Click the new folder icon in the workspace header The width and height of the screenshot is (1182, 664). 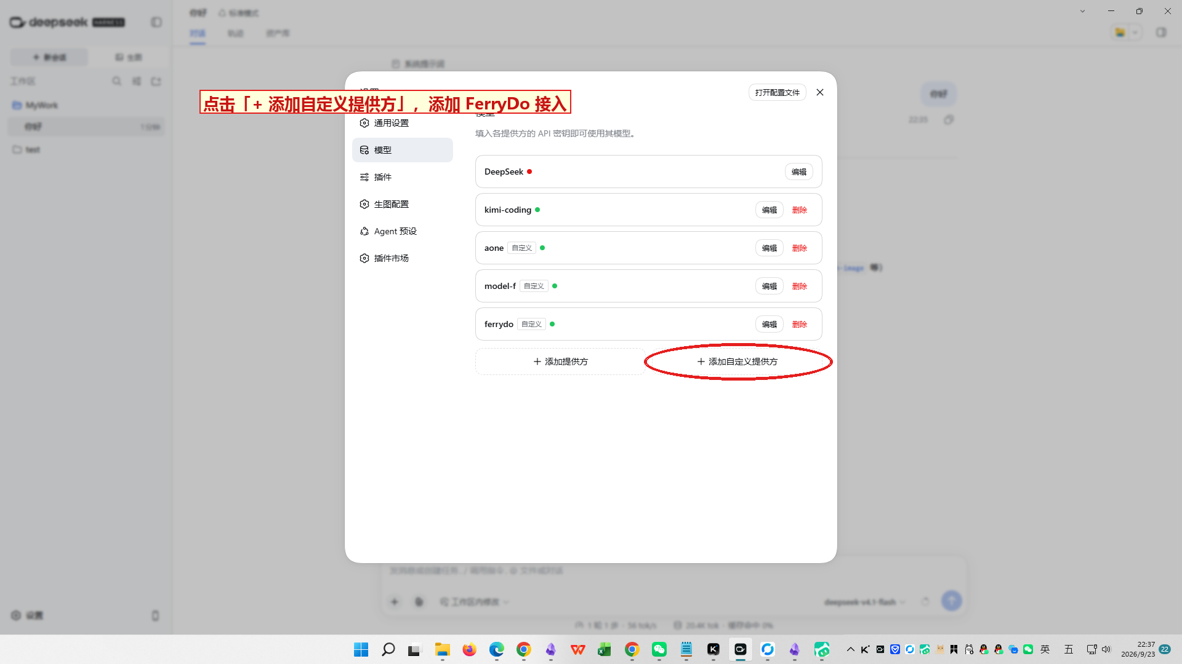pyautogui.click(x=156, y=81)
